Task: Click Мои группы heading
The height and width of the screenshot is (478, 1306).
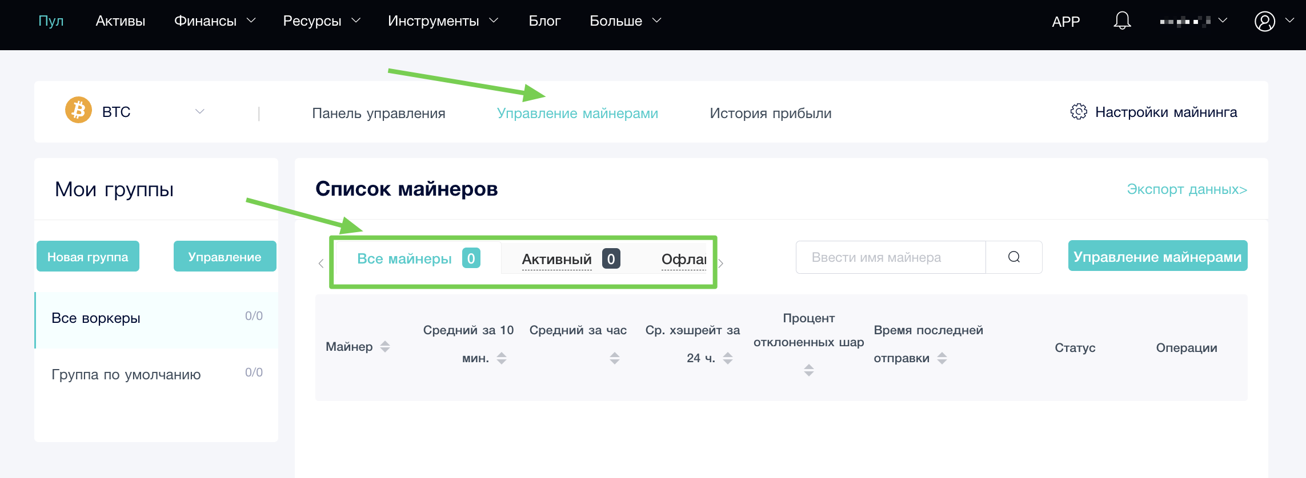Action: [x=114, y=189]
